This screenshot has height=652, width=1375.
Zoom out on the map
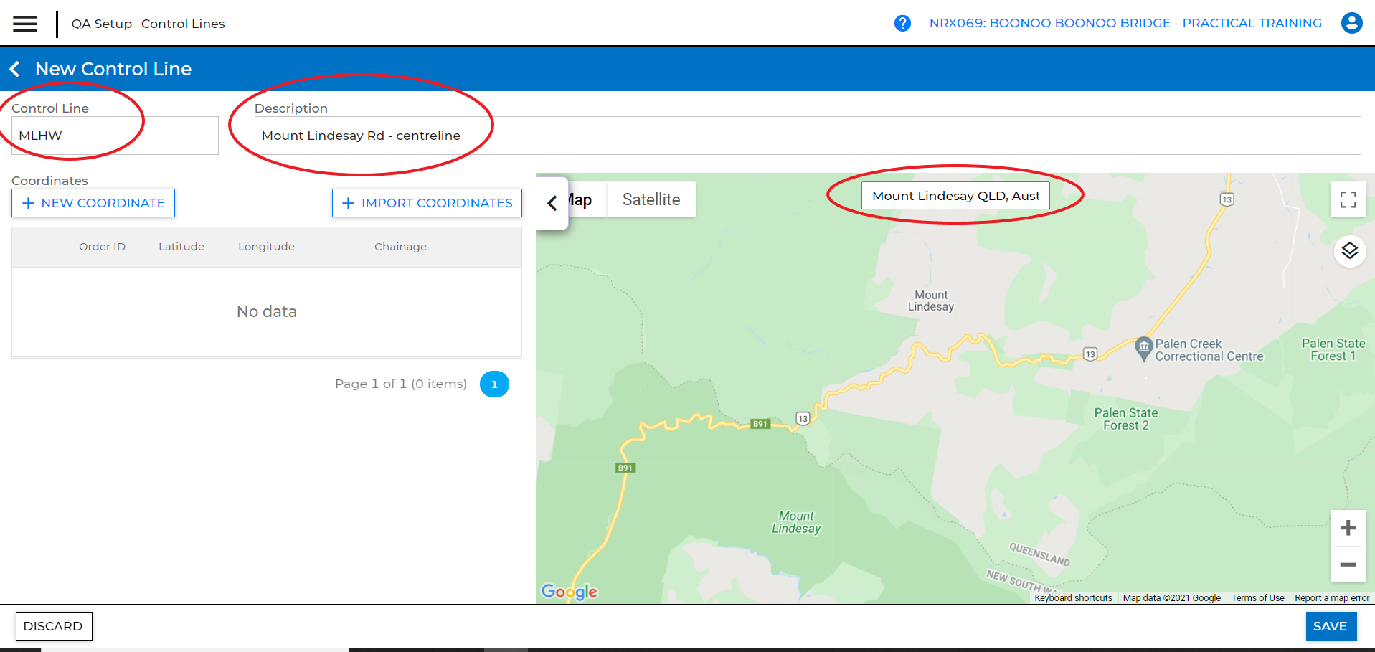(x=1348, y=564)
